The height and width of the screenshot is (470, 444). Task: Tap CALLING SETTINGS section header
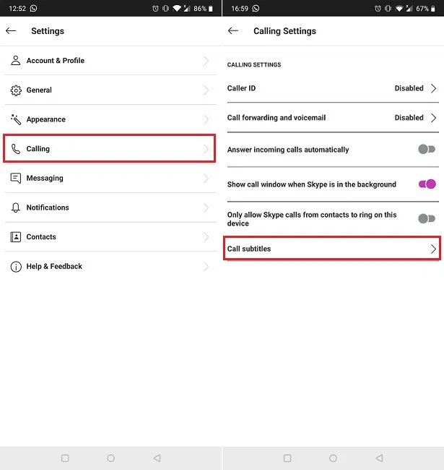(x=253, y=65)
